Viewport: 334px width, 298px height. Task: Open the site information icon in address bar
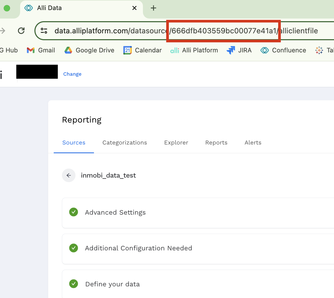tap(44, 31)
